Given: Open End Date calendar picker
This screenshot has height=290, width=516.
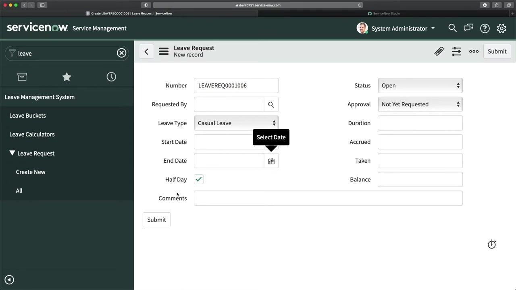Looking at the screenshot, I should pos(271,161).
